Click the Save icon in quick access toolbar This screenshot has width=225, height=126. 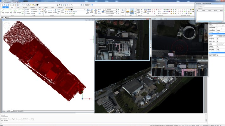click(x=6, y=5)
